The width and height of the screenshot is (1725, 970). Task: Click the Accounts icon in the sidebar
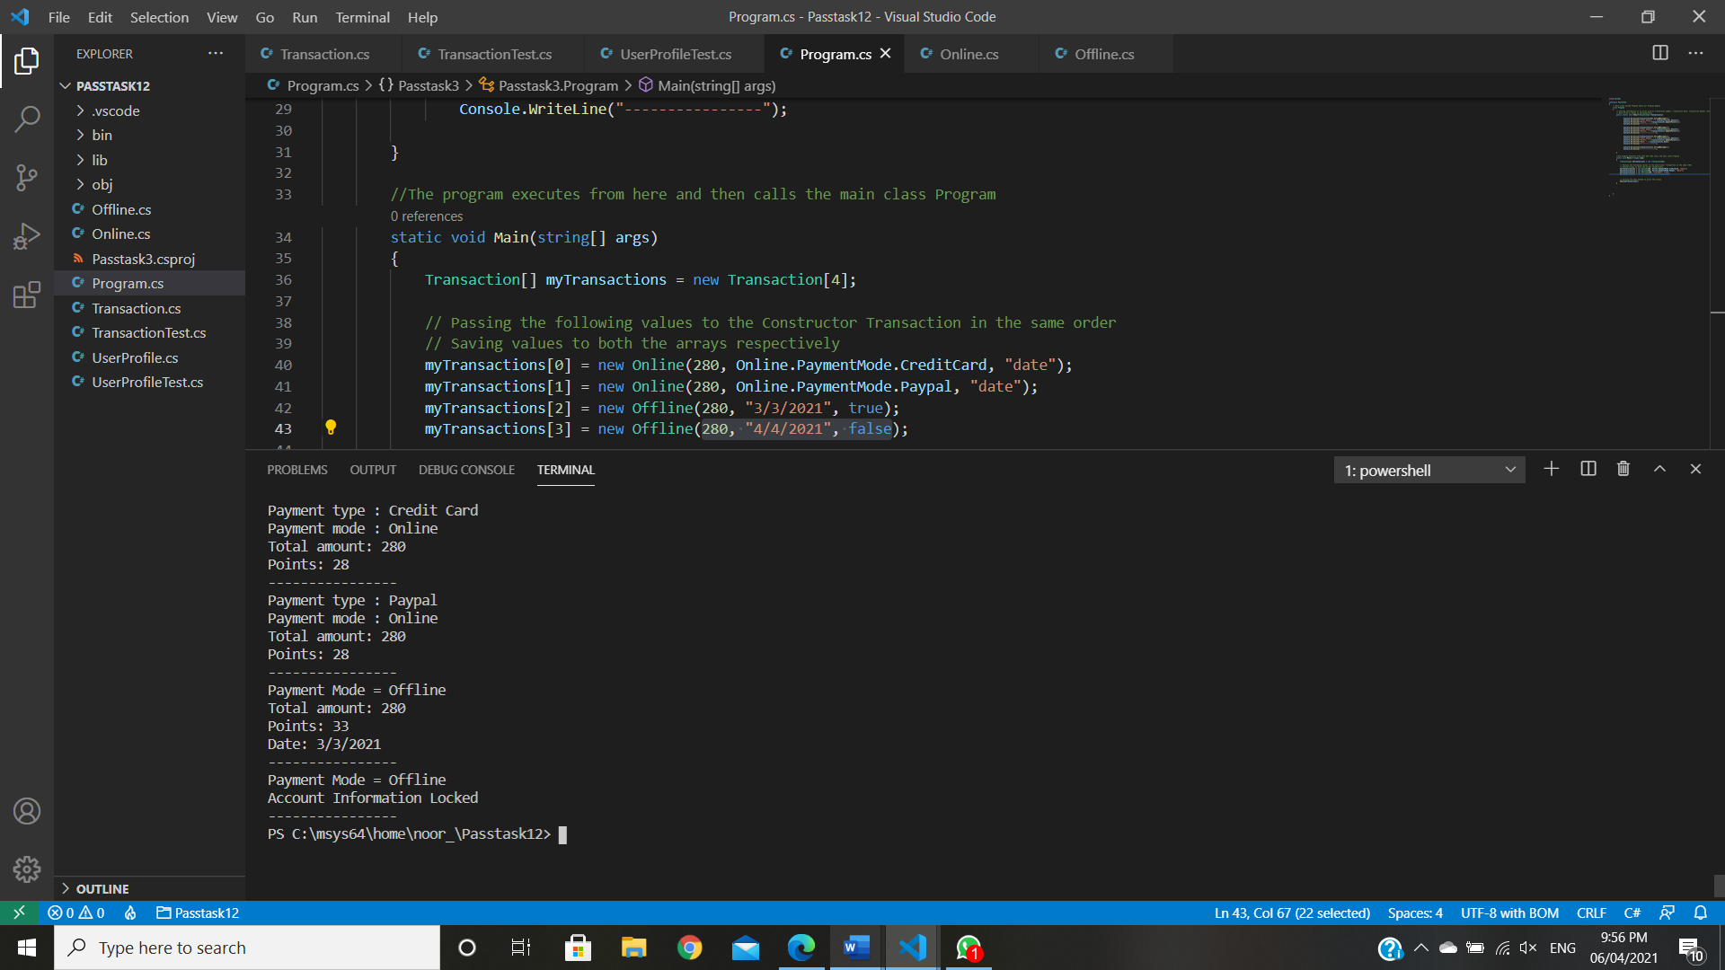point(27,811)
